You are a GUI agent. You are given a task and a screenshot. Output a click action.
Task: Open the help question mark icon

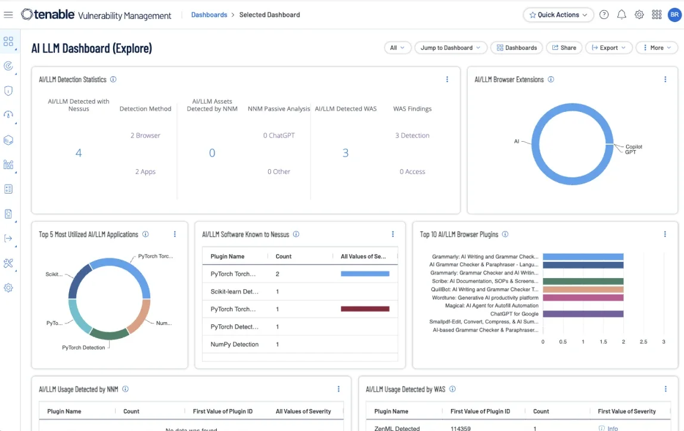coord(604,15)
